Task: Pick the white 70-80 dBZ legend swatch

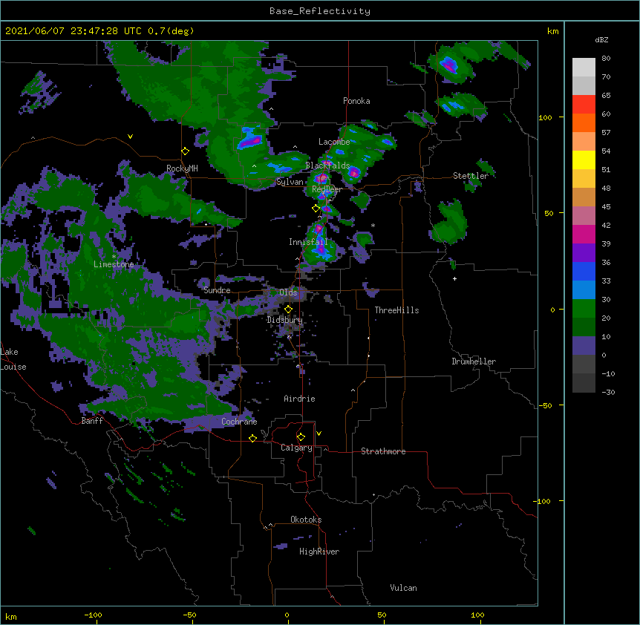Action: coord(584,68)
